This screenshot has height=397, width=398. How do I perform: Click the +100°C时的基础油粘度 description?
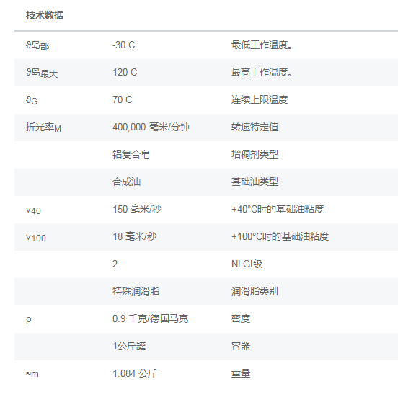pos(280,236)
